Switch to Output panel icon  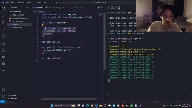(112, 7)
